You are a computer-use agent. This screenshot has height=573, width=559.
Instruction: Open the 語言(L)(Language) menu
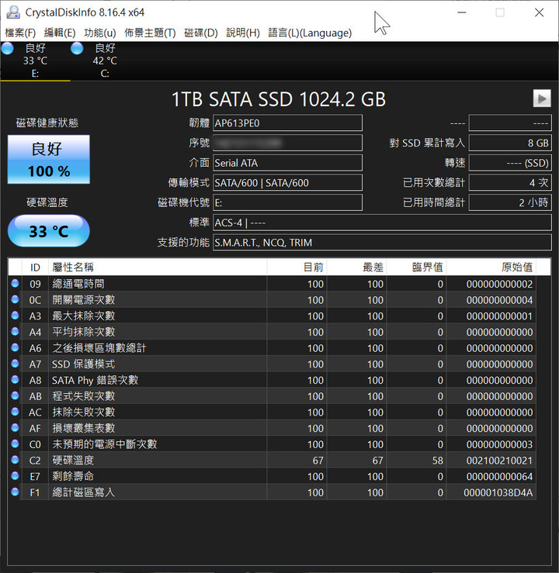click(310, 33)
